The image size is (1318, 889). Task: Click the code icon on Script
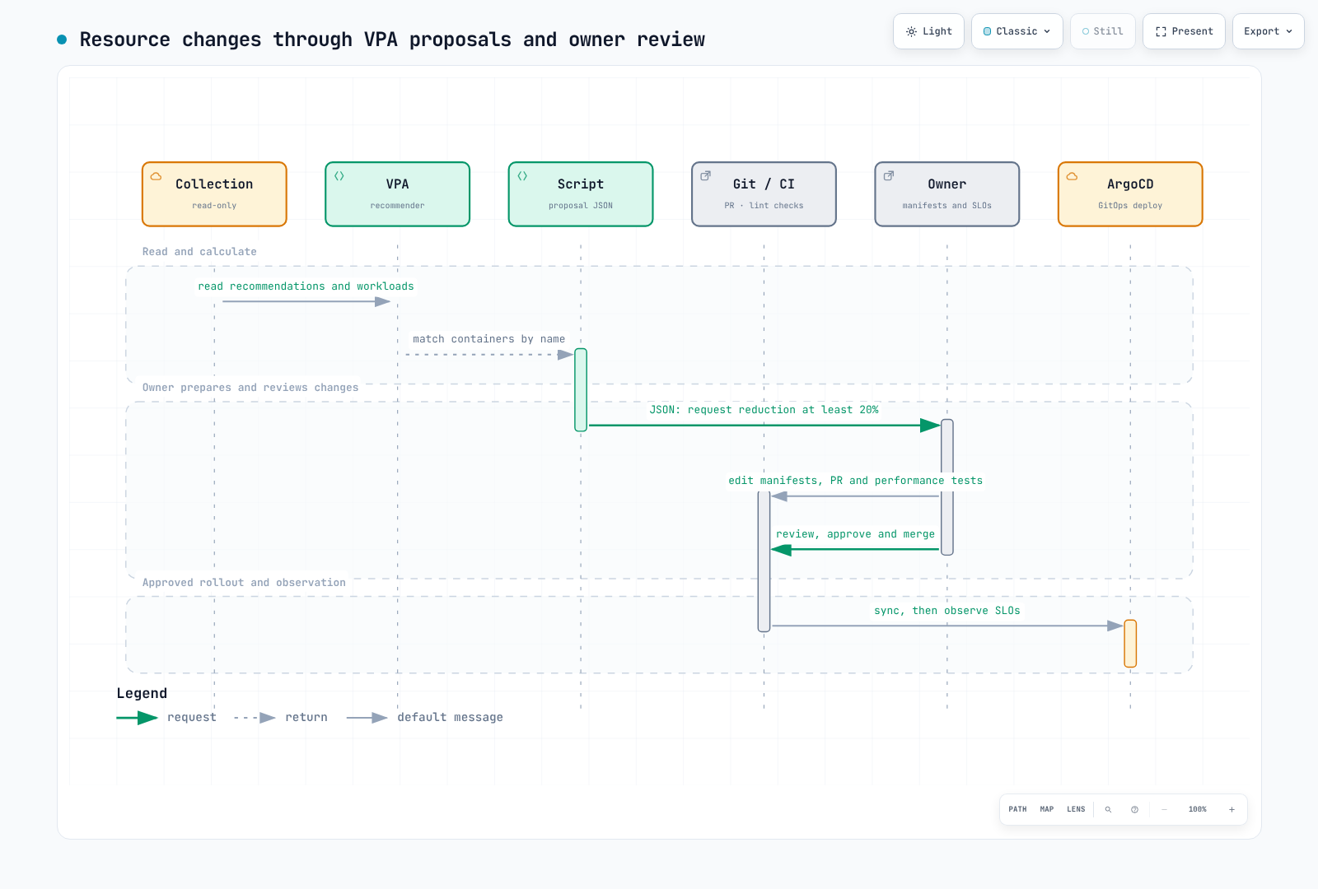[x=522, y=176]
